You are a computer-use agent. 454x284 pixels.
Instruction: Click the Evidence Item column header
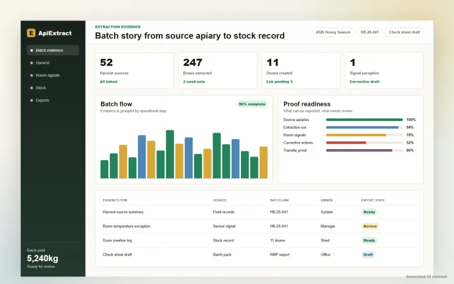[115, 200]
